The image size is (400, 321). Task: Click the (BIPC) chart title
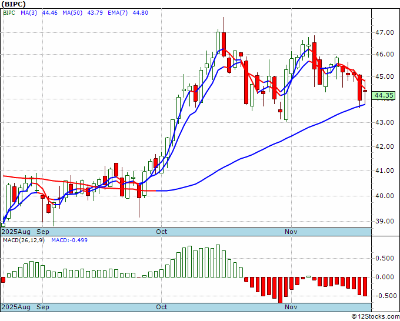14,4
